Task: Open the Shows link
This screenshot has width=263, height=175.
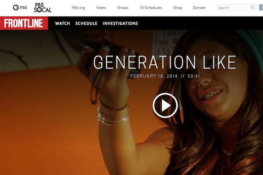Action: (x=123, y=8)
